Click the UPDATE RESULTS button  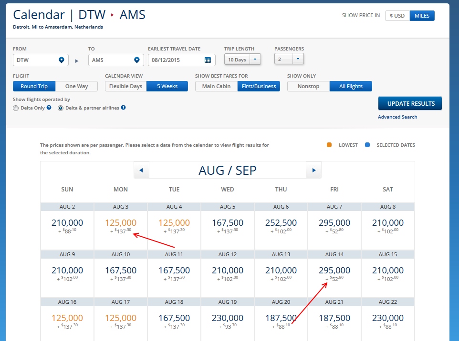409,103
